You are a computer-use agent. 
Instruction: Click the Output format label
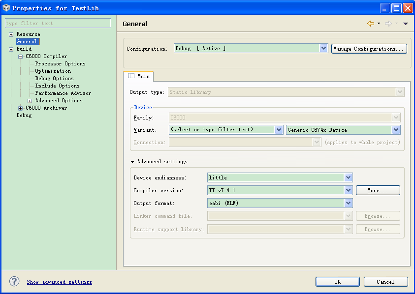tap(154, 203)
